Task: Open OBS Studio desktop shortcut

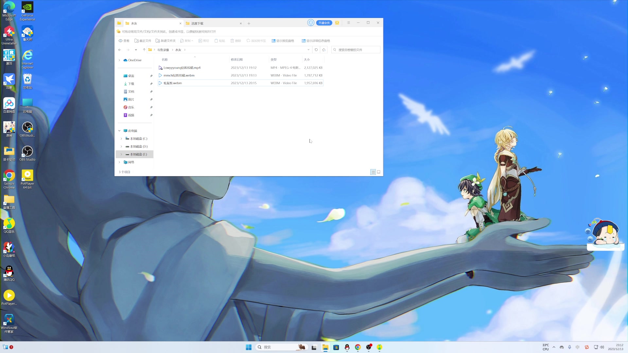Action: tap(27, 153)
